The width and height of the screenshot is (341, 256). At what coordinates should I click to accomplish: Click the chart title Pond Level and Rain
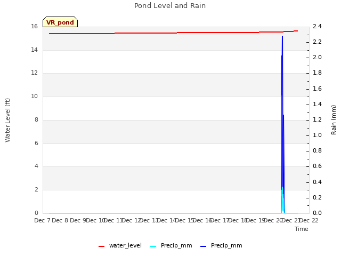(170, 6)
